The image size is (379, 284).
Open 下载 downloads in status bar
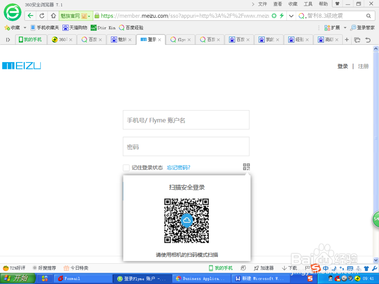click(289, 268)
